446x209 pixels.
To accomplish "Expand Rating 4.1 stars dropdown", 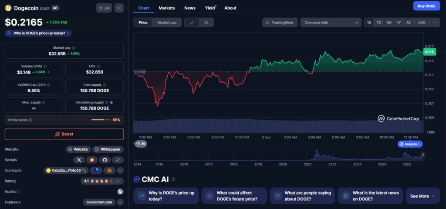I will (x=102, y=181).
